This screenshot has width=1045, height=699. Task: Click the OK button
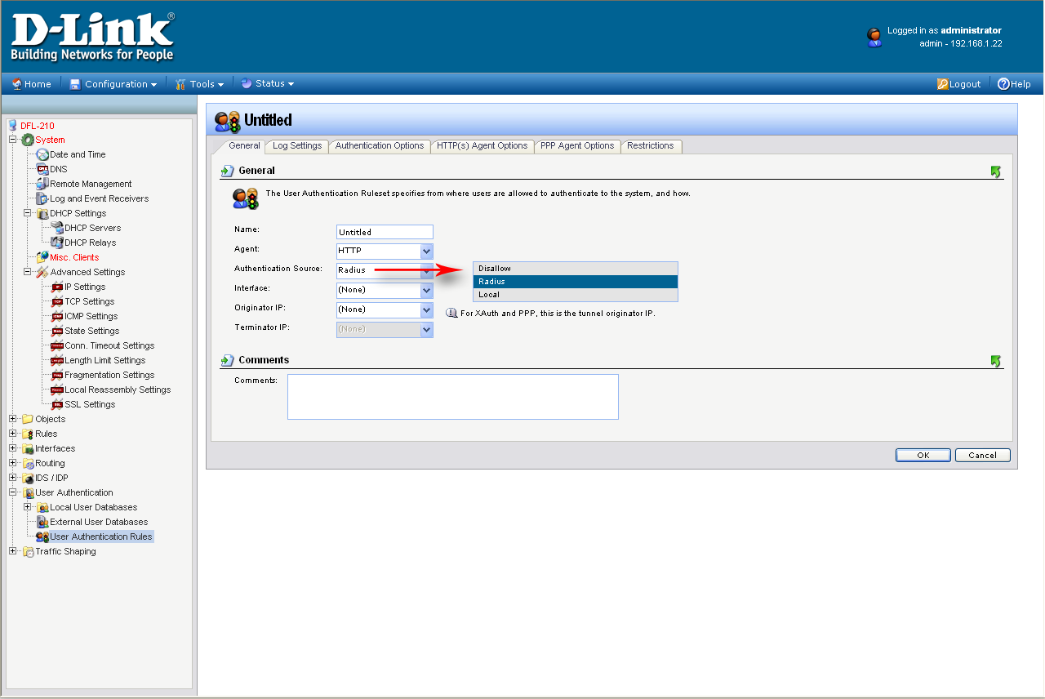coord(923,456)
